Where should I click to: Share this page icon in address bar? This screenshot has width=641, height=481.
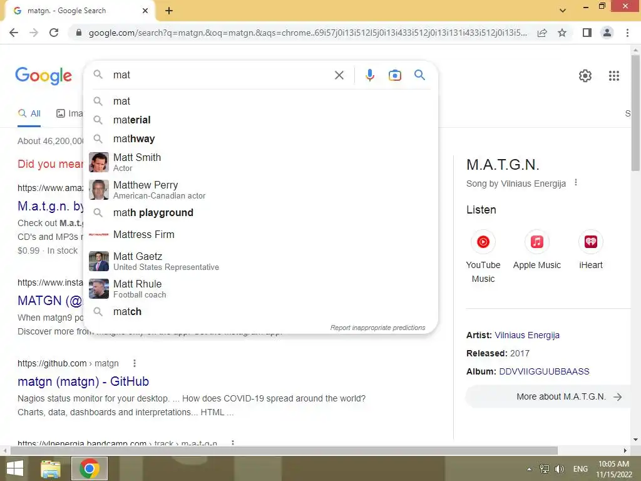(x=542, y=33)
